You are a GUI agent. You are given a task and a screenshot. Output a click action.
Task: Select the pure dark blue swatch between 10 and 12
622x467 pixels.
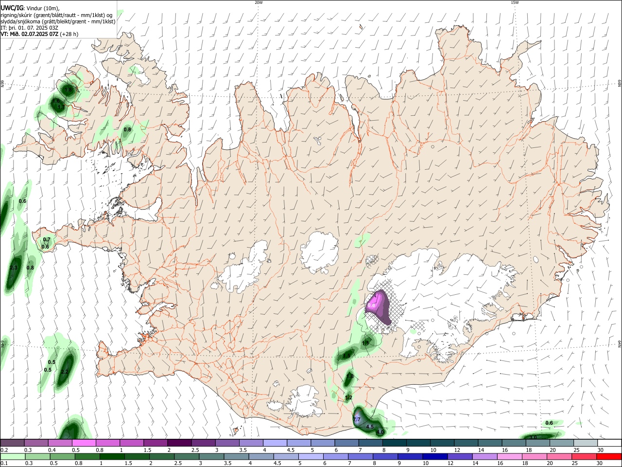coord(435,456)
